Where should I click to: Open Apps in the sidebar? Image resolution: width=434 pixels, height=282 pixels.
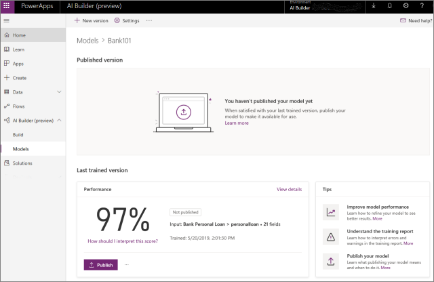tap(33, 64)
